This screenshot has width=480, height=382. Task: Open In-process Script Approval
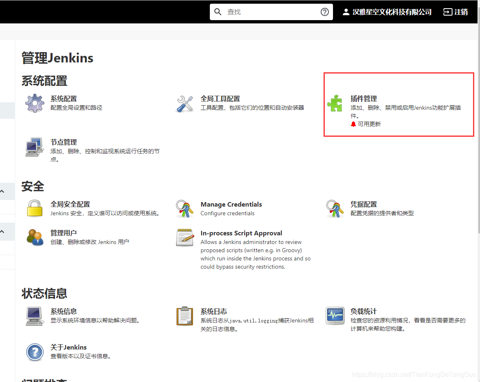tap(241, 233)
